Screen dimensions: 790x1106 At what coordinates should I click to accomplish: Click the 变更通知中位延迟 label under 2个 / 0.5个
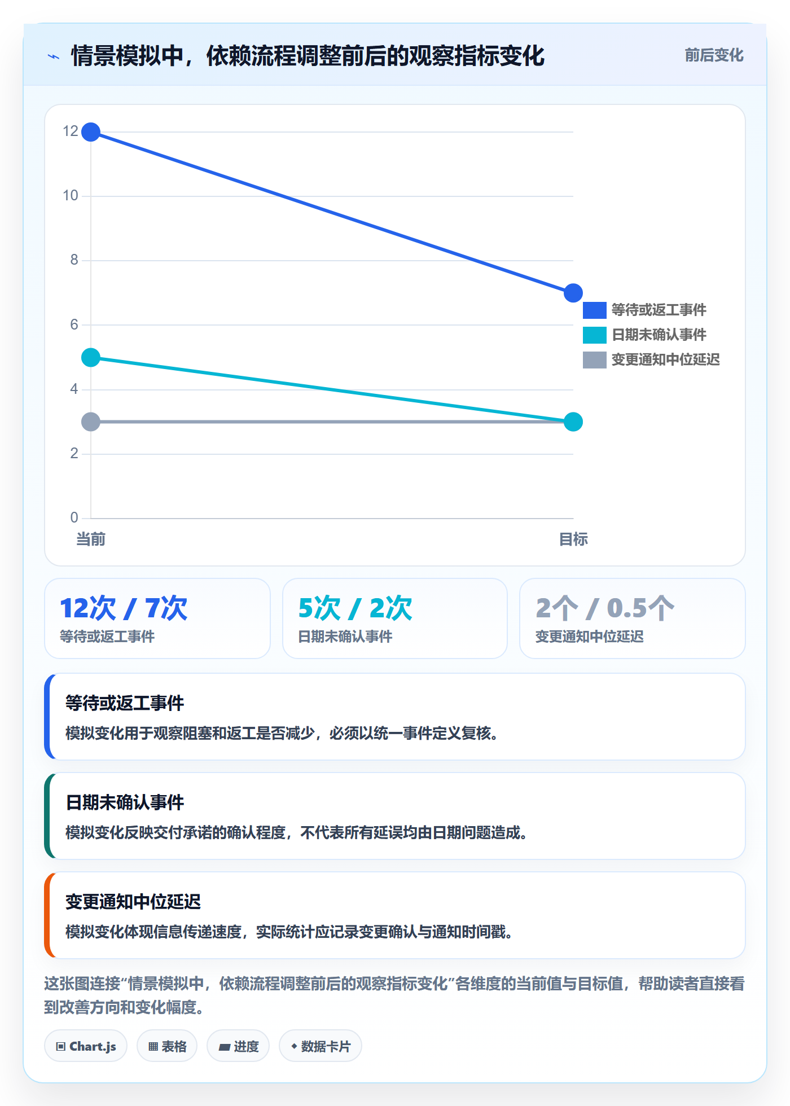pos(590,637)
